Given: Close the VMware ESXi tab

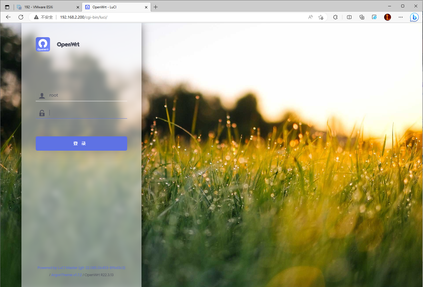Looking at the screenshot, I should [78, 7].
